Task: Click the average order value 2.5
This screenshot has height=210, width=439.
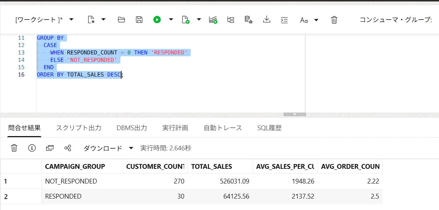Action: (375, 196)
